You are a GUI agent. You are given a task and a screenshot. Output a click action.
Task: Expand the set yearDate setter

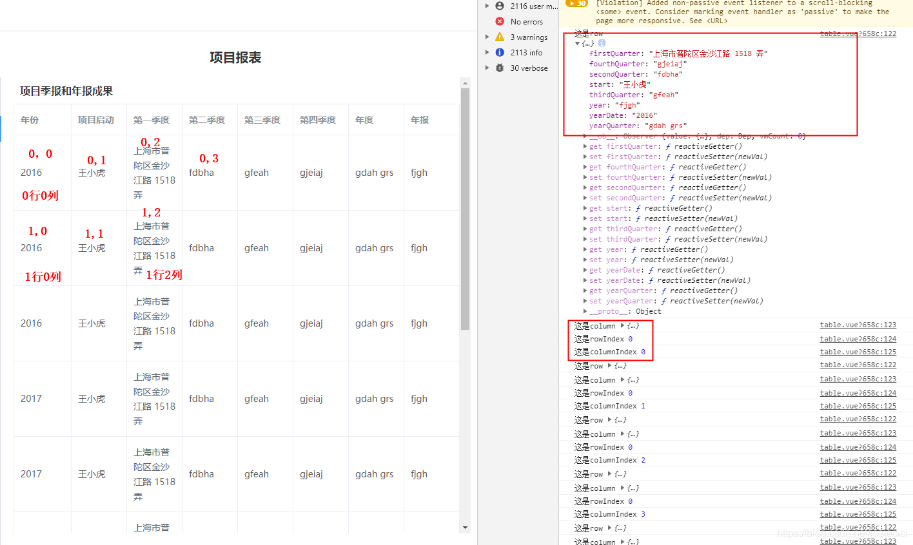pyautogui.click(x=585, y=280)
